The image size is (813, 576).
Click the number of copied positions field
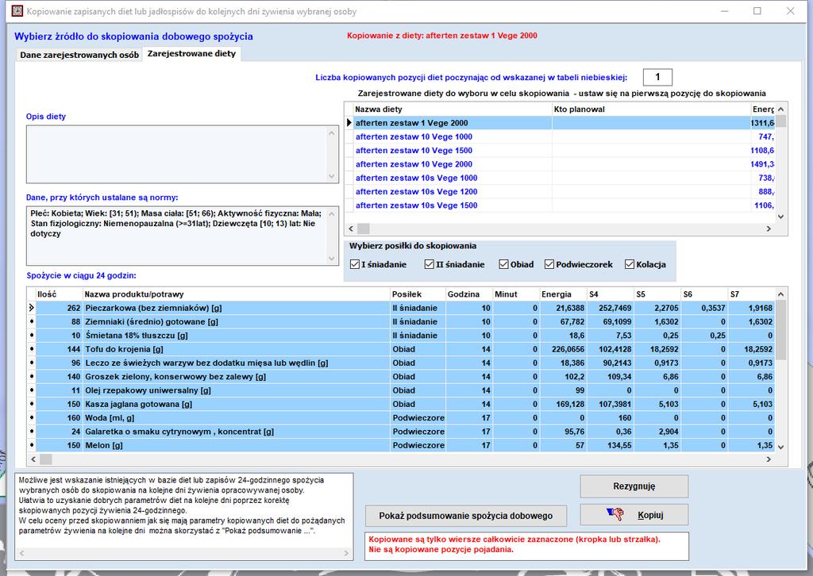[657, 77]
